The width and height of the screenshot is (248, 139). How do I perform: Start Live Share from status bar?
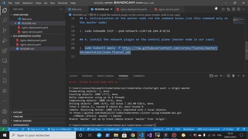(94, 129)
